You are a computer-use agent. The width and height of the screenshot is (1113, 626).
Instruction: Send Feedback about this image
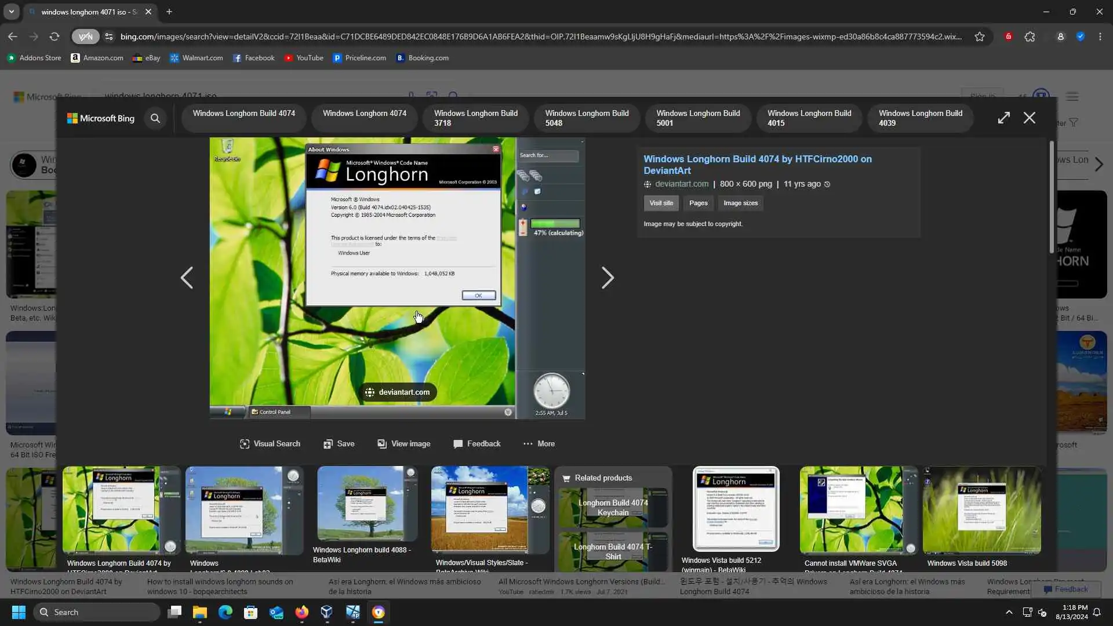(477, 443)
